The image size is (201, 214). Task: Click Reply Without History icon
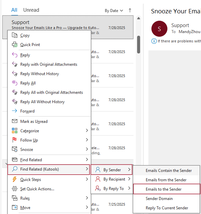click(15, 73)
